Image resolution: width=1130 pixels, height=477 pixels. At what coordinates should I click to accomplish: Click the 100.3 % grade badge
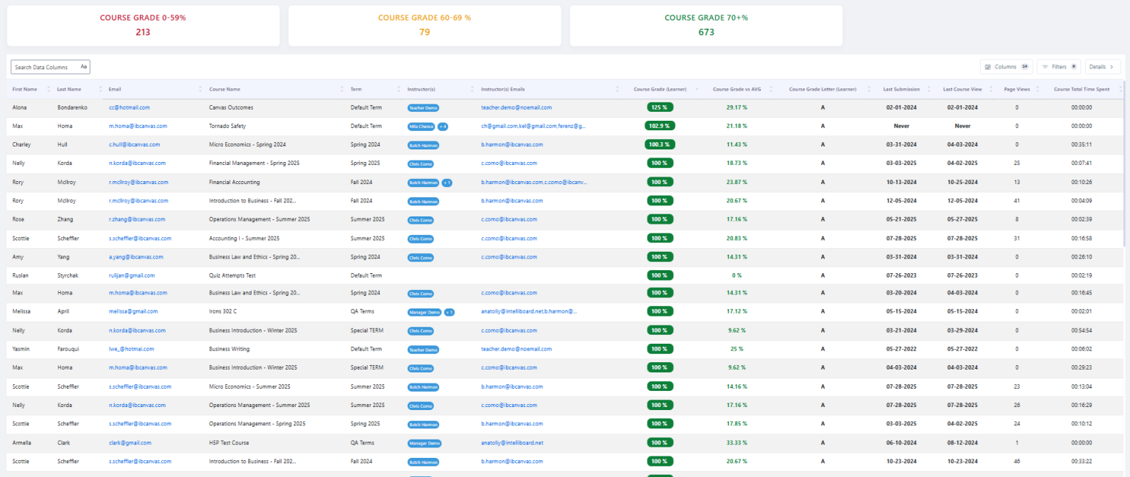click(x=661, y=144)
